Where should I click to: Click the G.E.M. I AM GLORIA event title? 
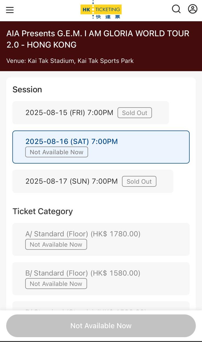pos(98,39)
